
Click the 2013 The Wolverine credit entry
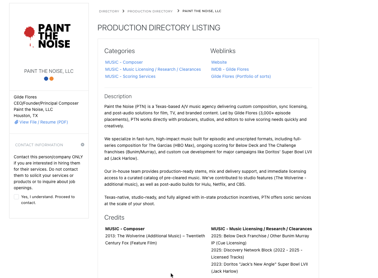[155, 239]
